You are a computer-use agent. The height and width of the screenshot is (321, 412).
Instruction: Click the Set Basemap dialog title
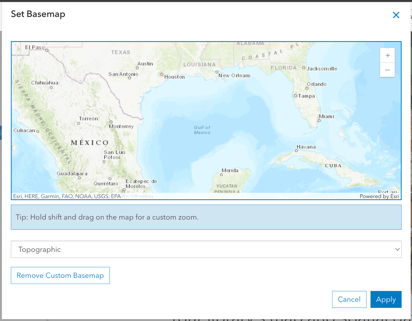38,14
